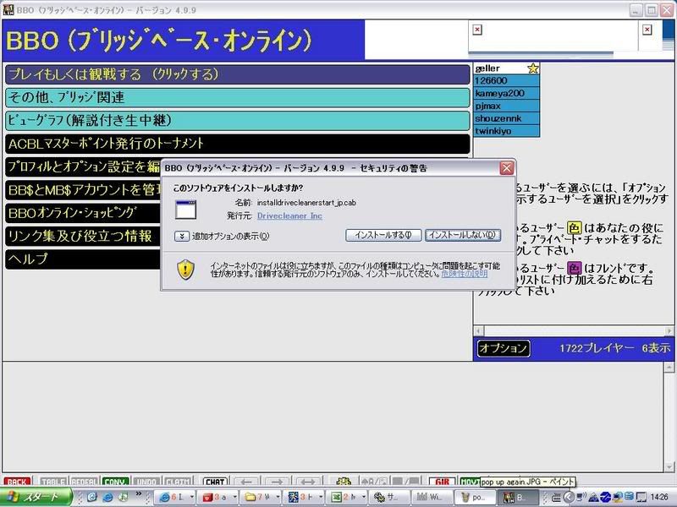Open リンク集及び役立つ情報 menu entry
The image size is (677, 507).
[x=83, y=236]
